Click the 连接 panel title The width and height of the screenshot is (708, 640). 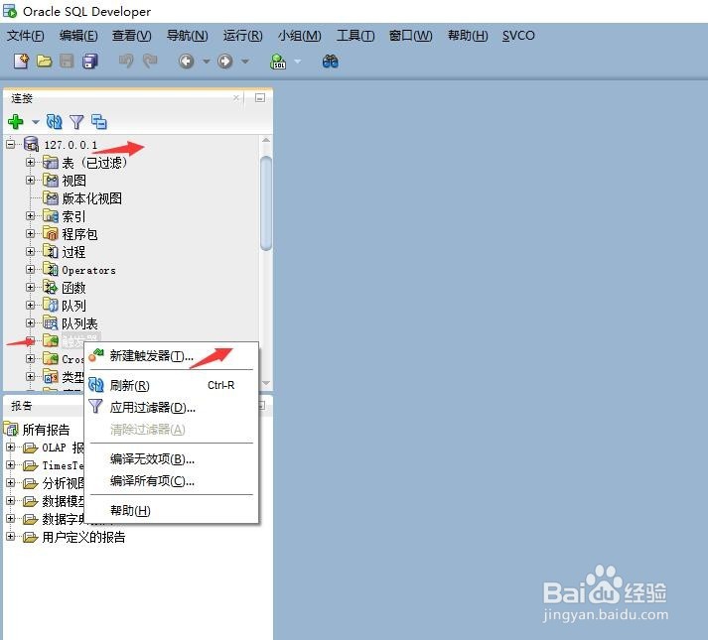pos(22,98)
